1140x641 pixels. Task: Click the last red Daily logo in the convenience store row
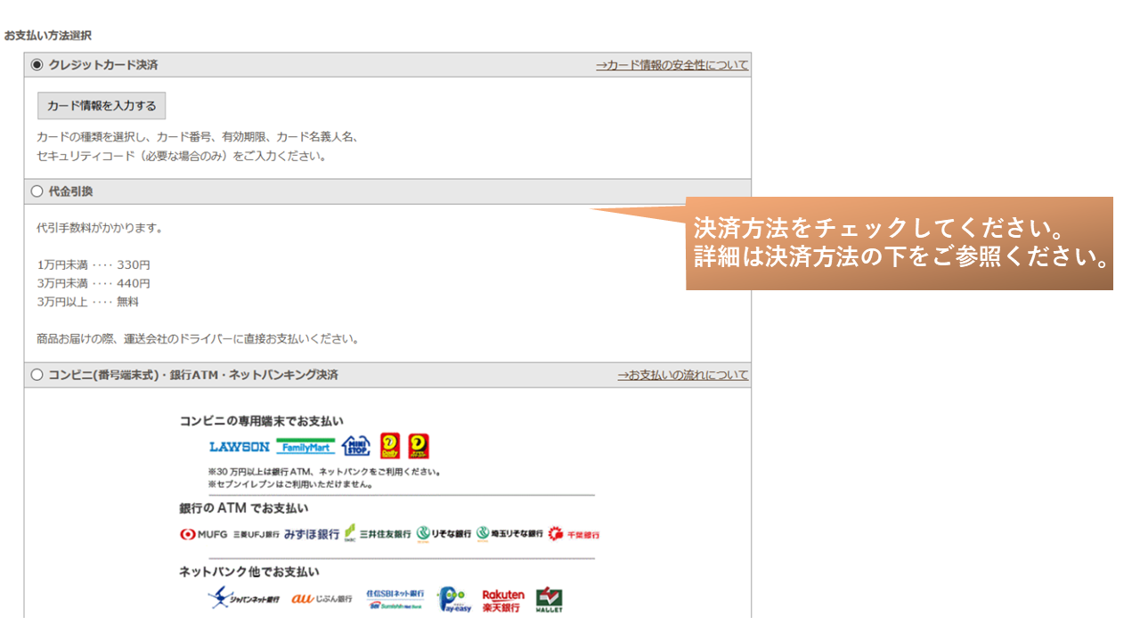coord(419,446)
